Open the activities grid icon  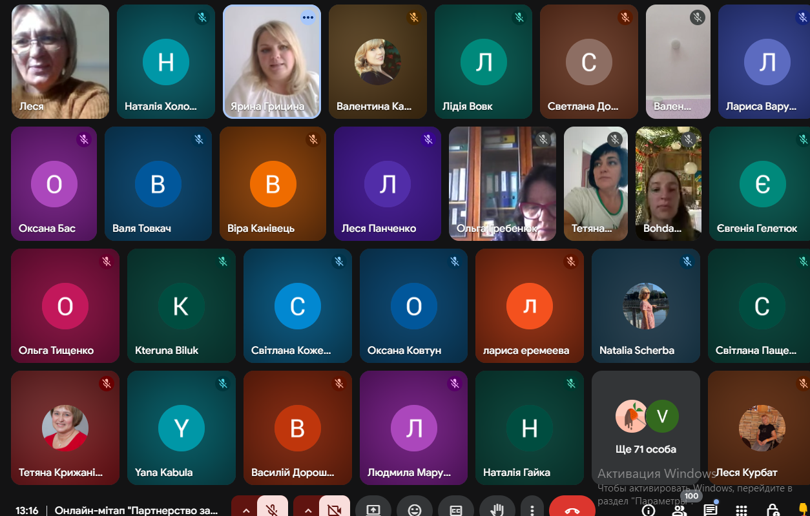[742, 510]
